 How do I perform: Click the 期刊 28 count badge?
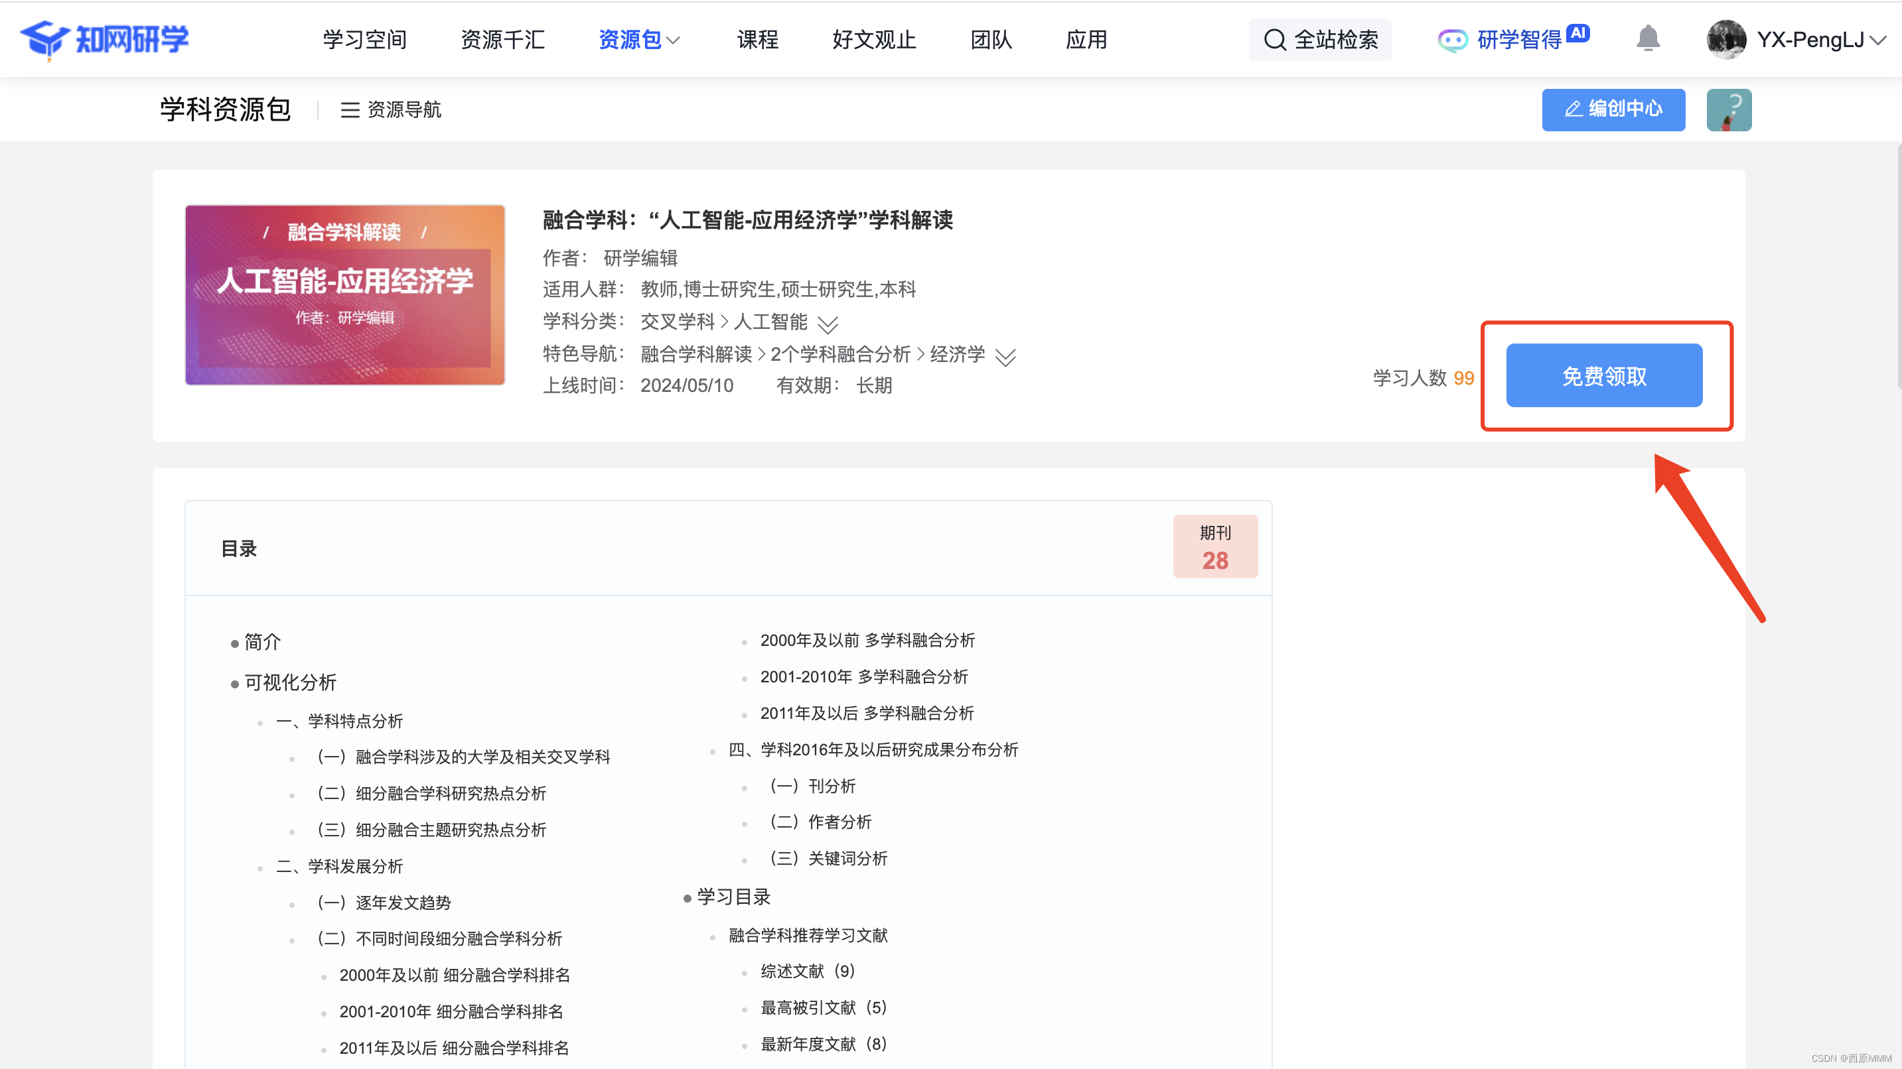click(x=1214, y=546)
